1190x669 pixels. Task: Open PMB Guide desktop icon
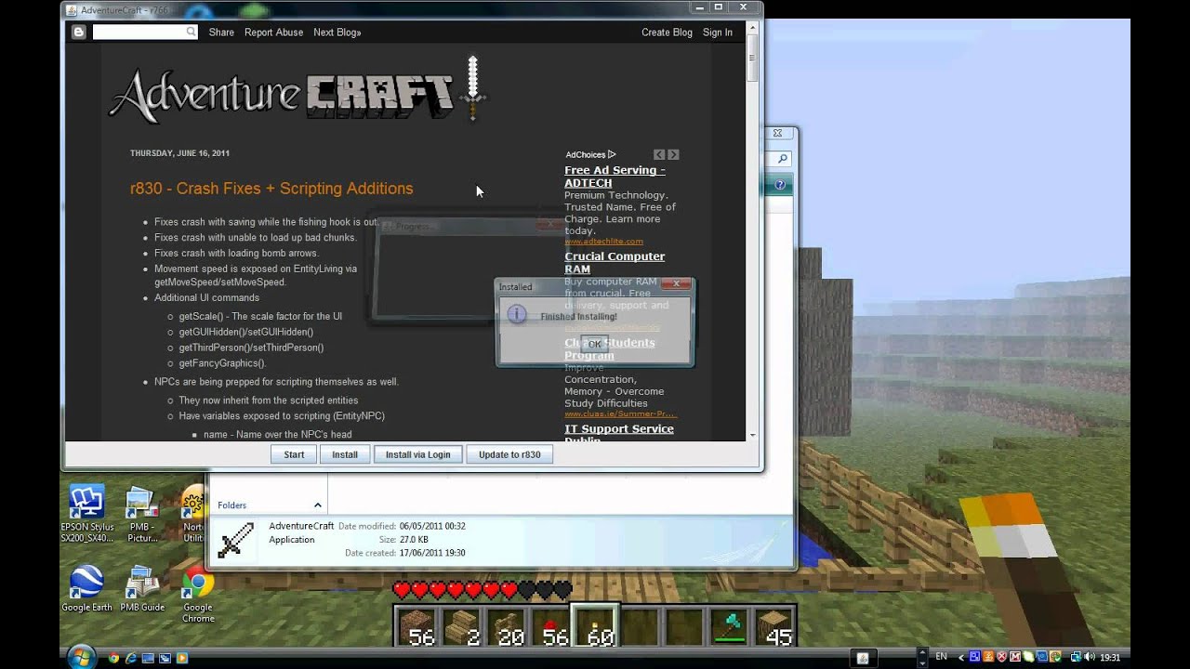click(142, 588)
